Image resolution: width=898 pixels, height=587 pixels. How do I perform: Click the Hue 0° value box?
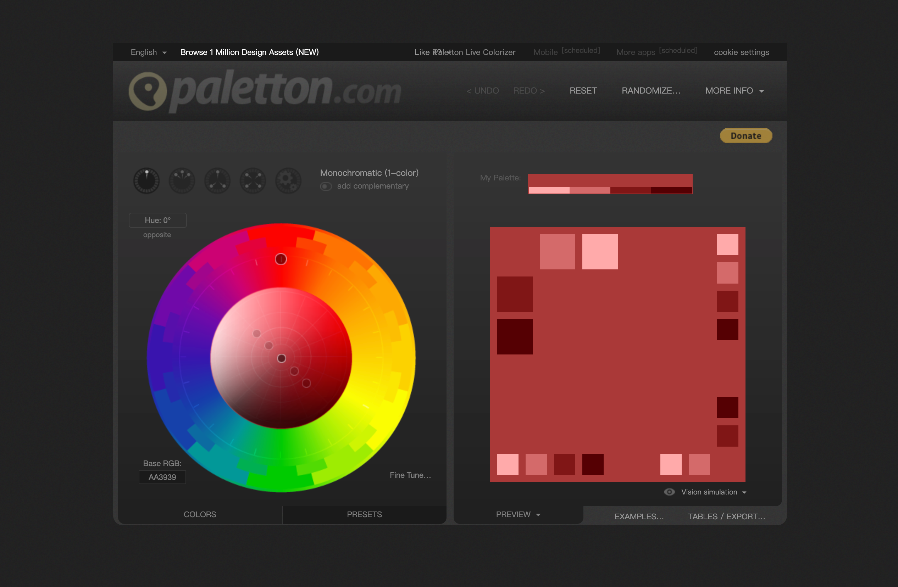click(x=158, y=220)
